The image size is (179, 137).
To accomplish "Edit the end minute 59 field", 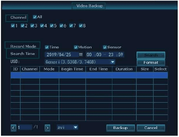I will 120,54.
